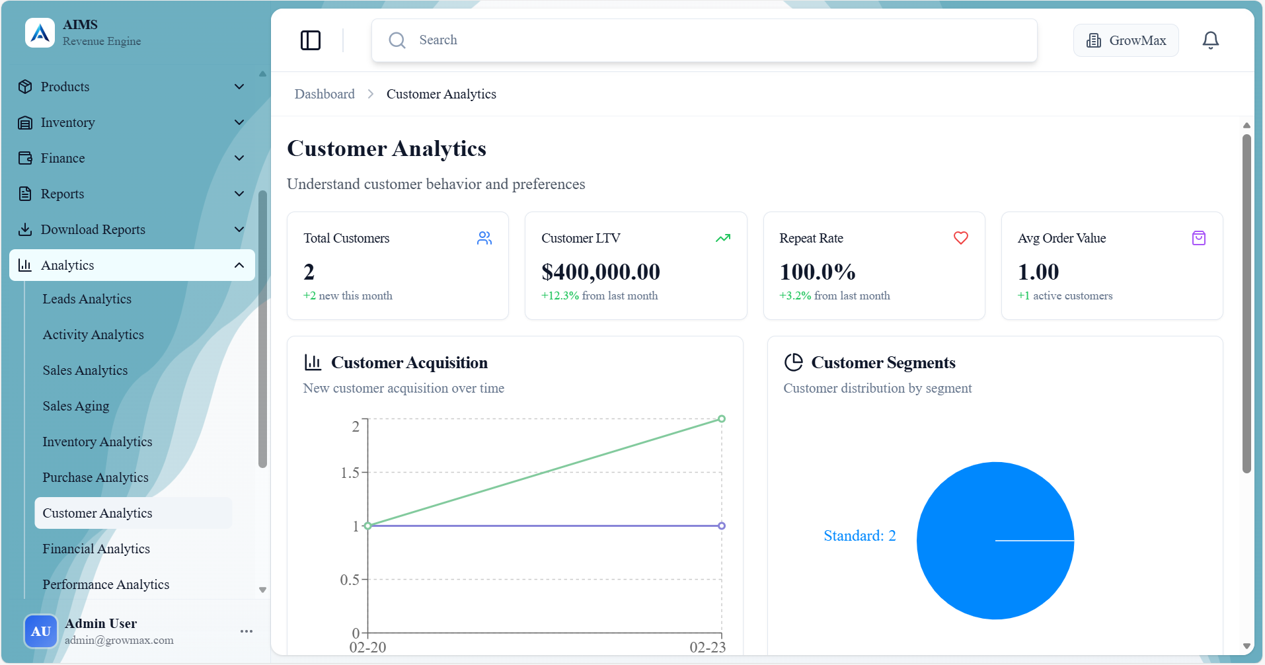
Task: Click the trend arrow icon on Customer LTV
Action: 723,238
